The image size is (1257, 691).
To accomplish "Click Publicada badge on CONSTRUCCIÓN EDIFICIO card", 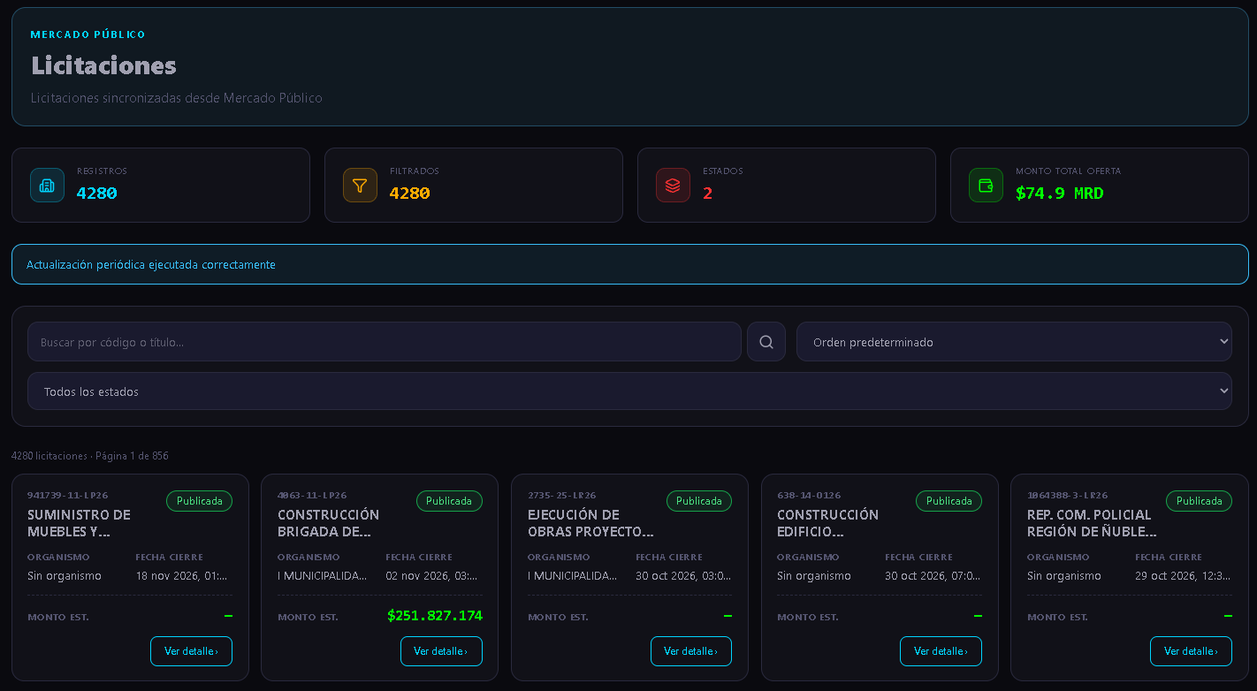I will point(948,501).
